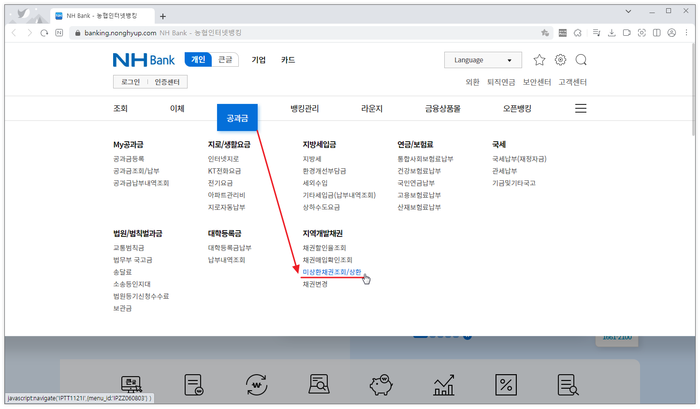Open the browser three-dot menu

(x=686, y=33)
